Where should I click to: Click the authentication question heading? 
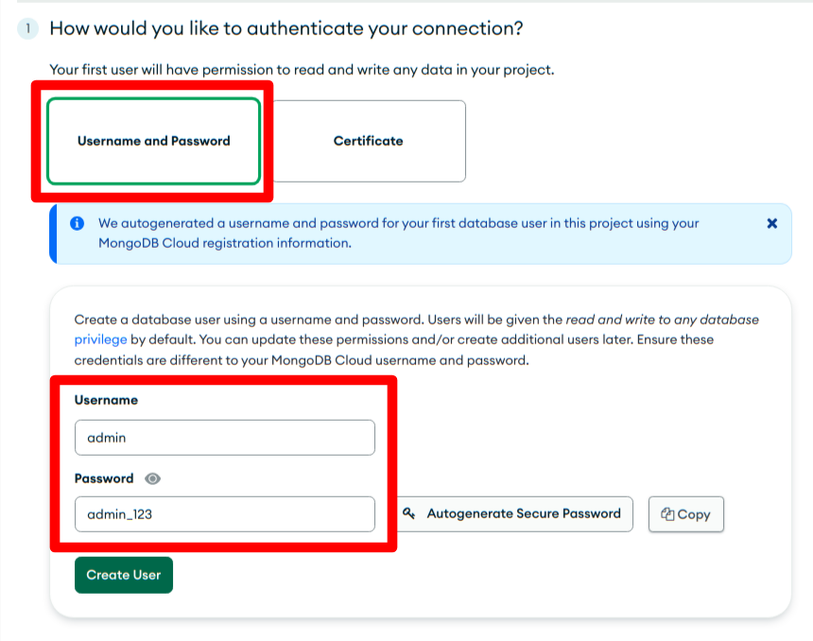point(286,28)
